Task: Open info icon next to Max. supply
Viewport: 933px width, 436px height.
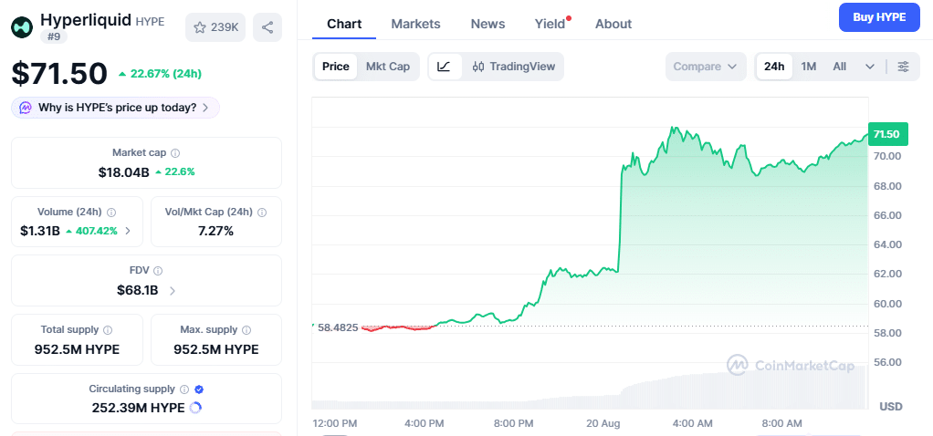Action: (246, 329)
